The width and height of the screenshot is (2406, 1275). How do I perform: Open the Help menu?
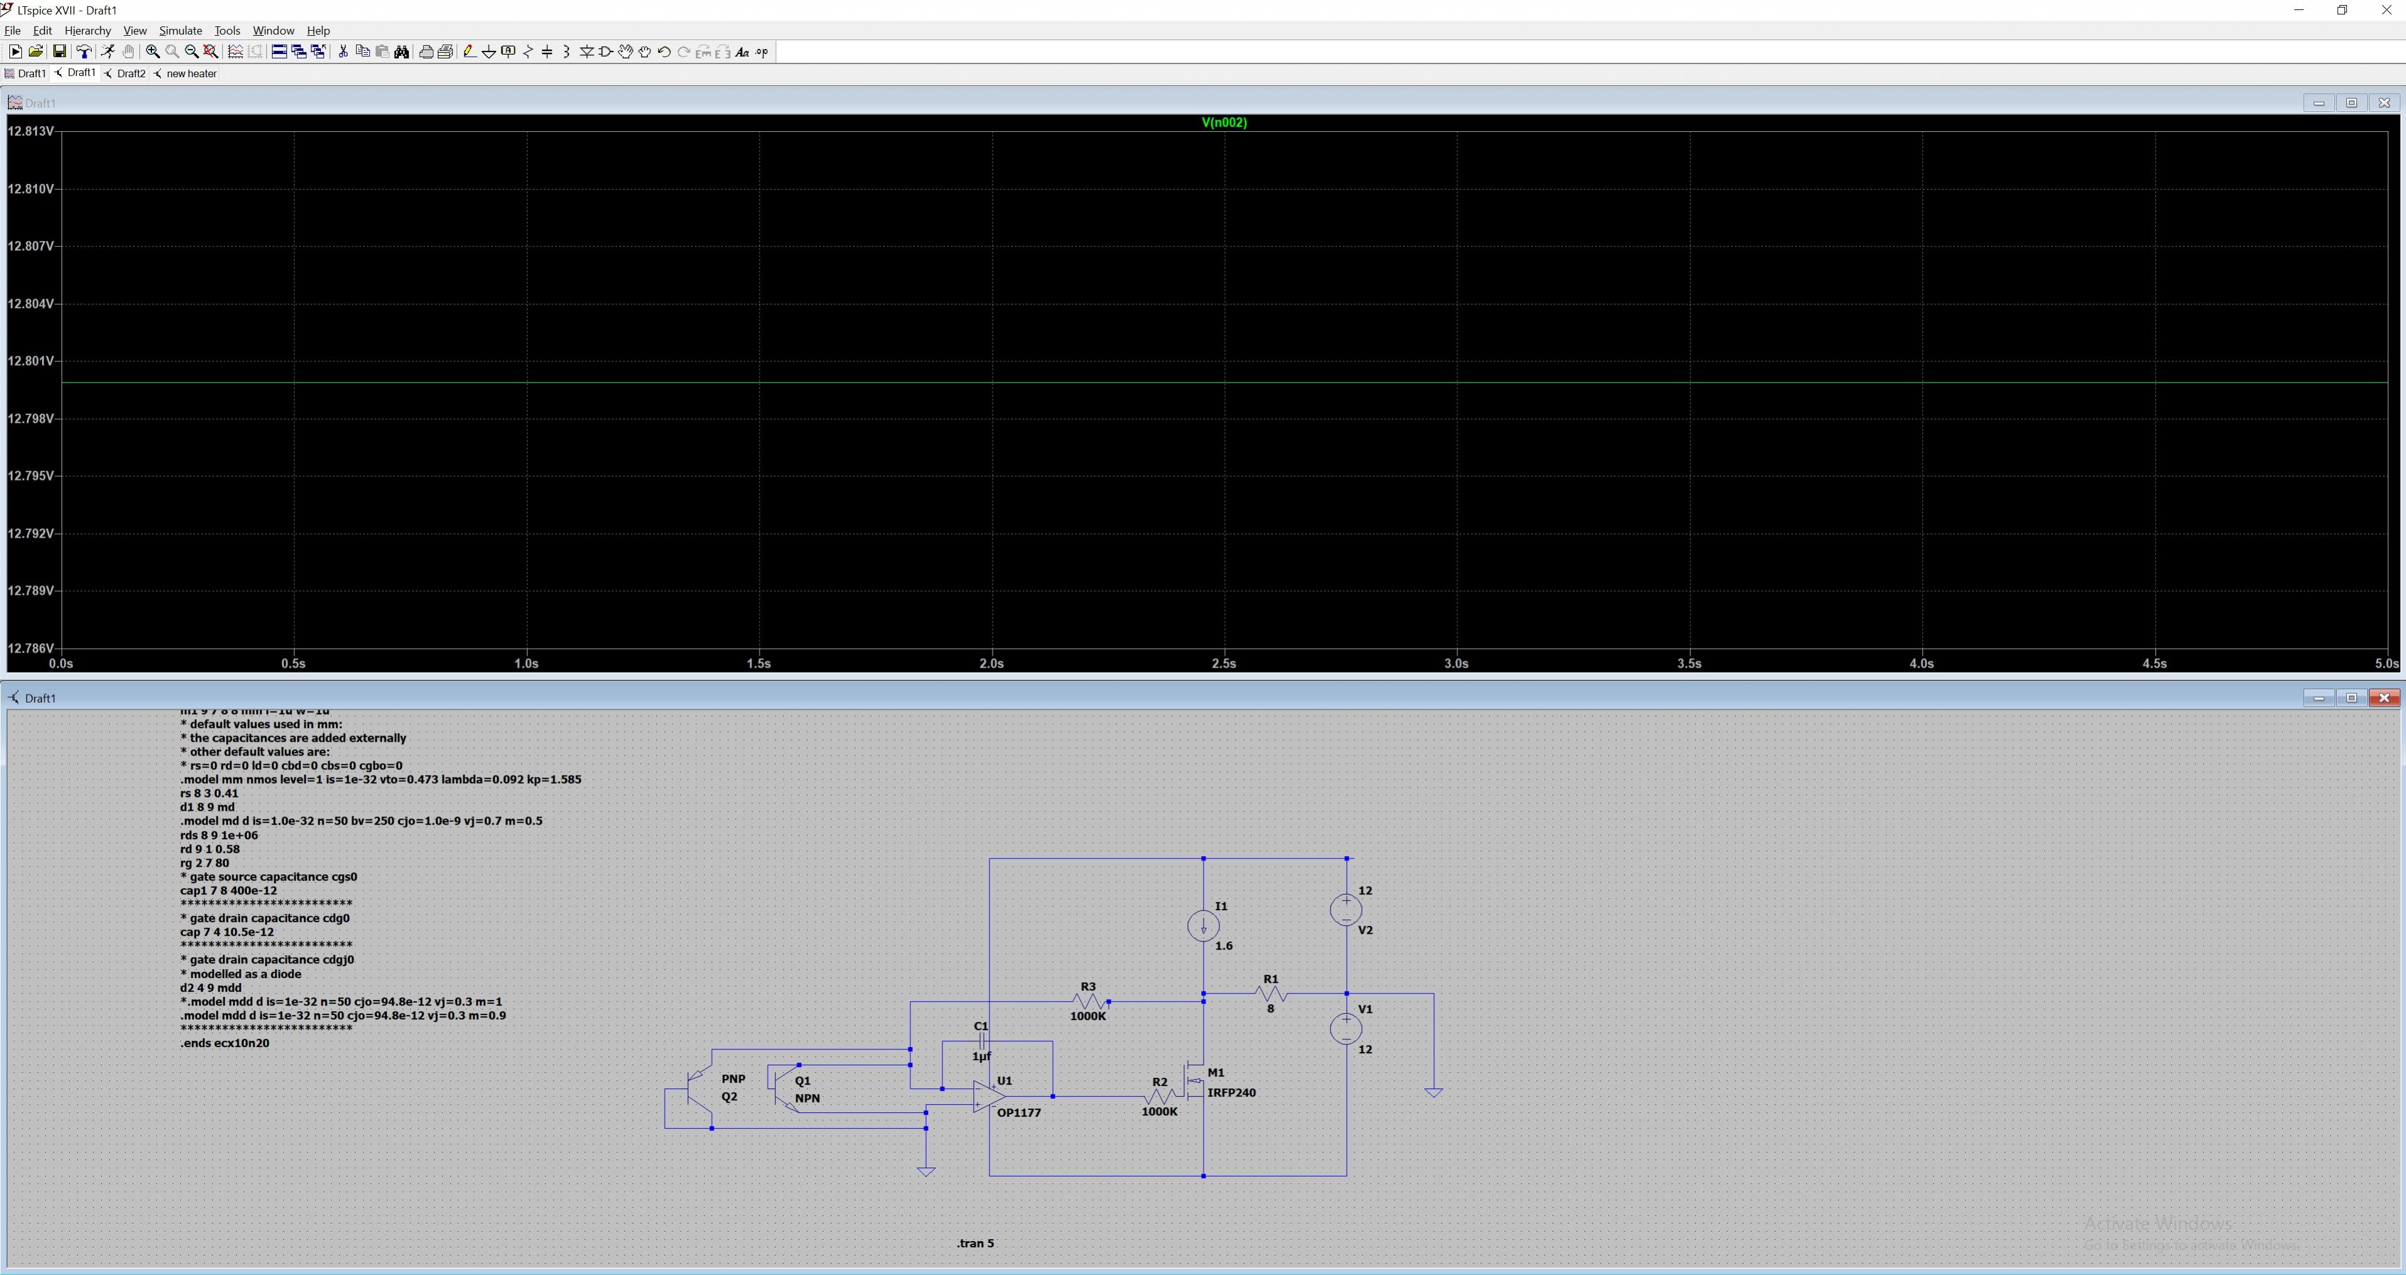tap(318, 31)
